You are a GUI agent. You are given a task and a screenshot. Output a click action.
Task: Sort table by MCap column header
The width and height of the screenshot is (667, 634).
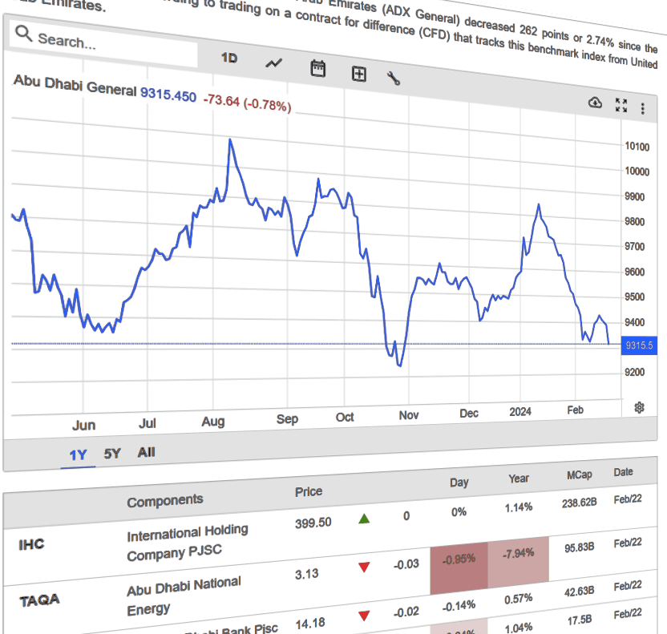tap(579, 474)
